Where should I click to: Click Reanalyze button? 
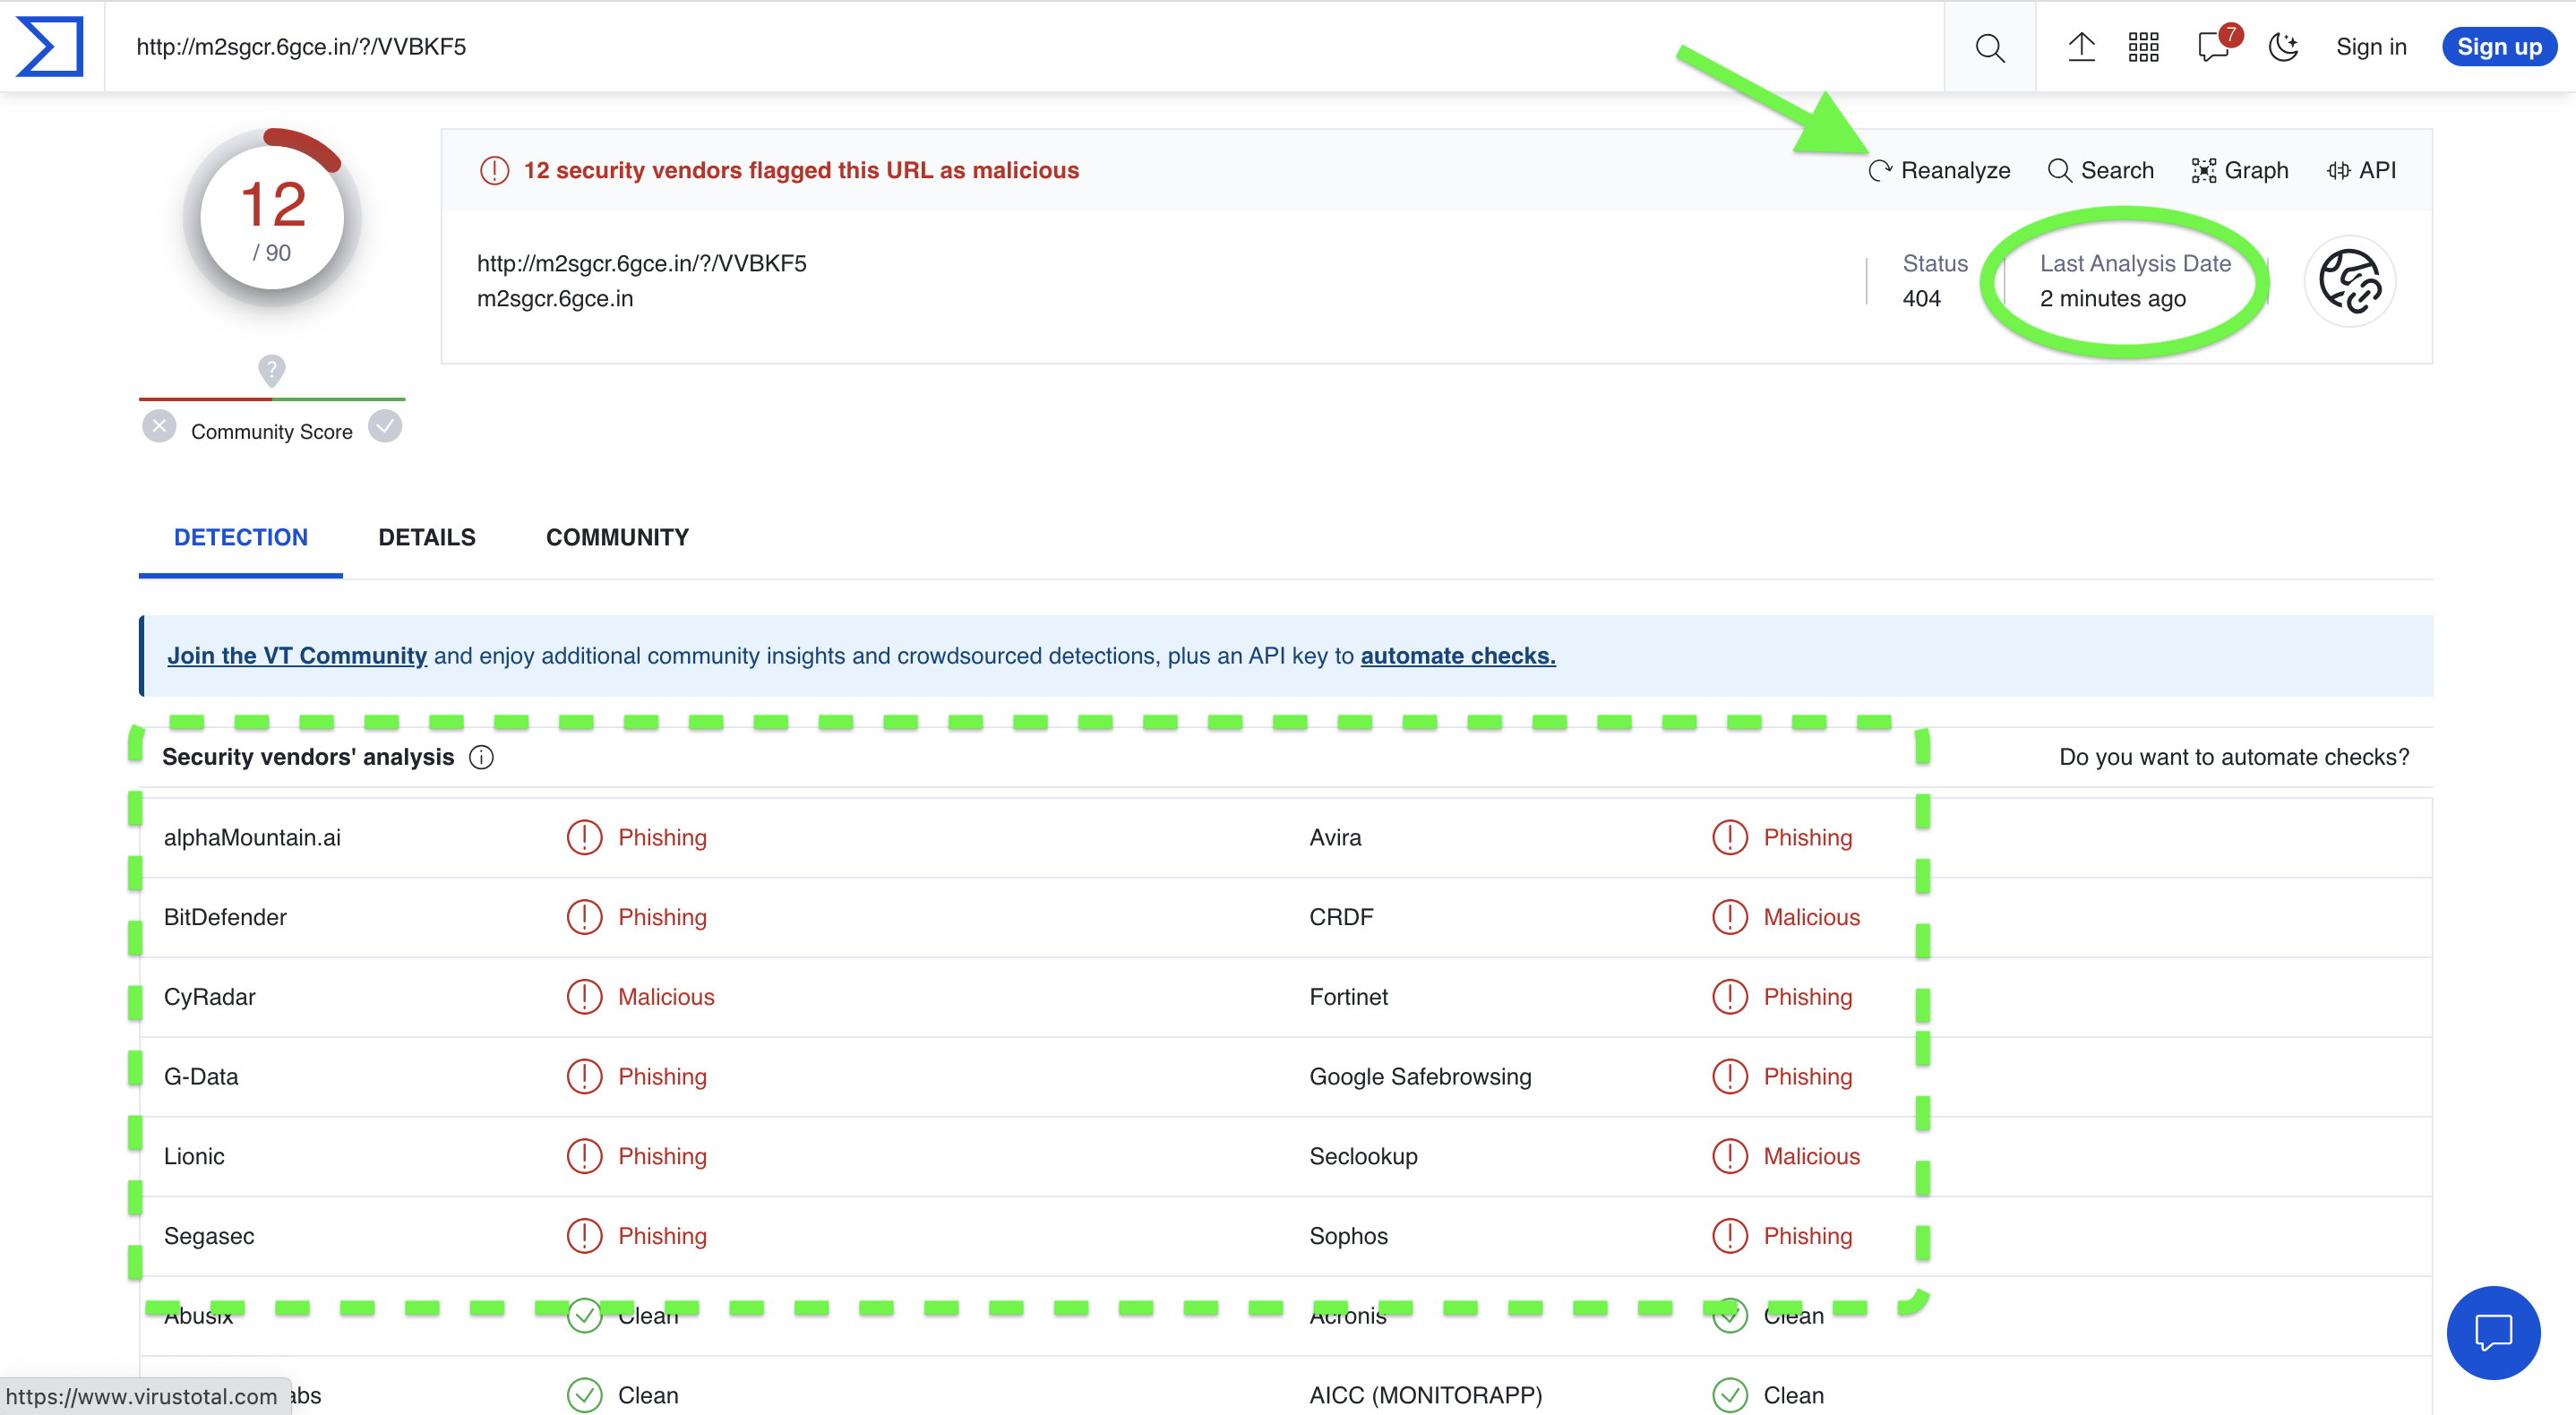pos(1938,170)
